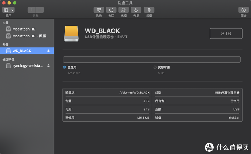
Task: Click the Erase (抹掉) toolbar icon
Action: pyautogui.click(x=124, y=10)
